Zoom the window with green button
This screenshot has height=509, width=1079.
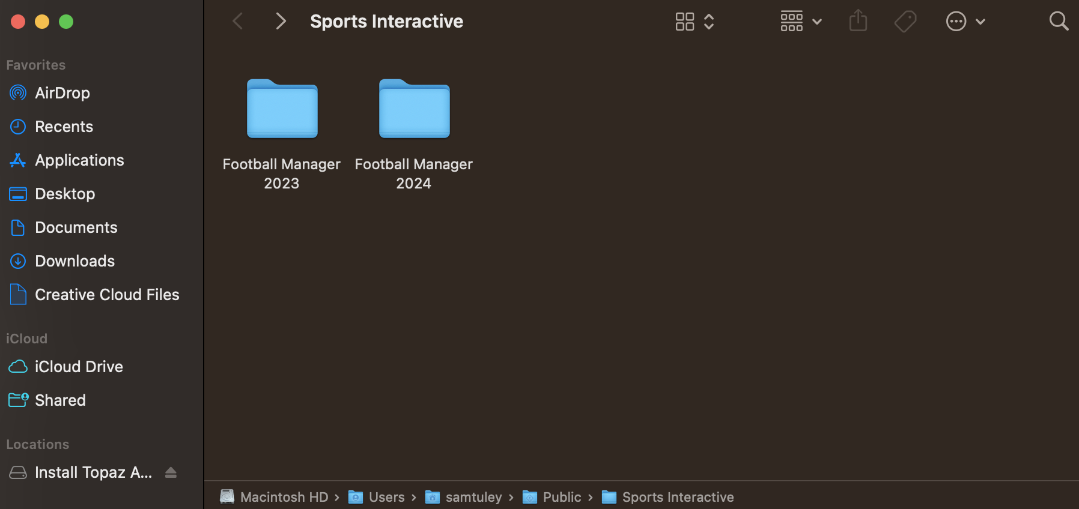pos(66,22)
